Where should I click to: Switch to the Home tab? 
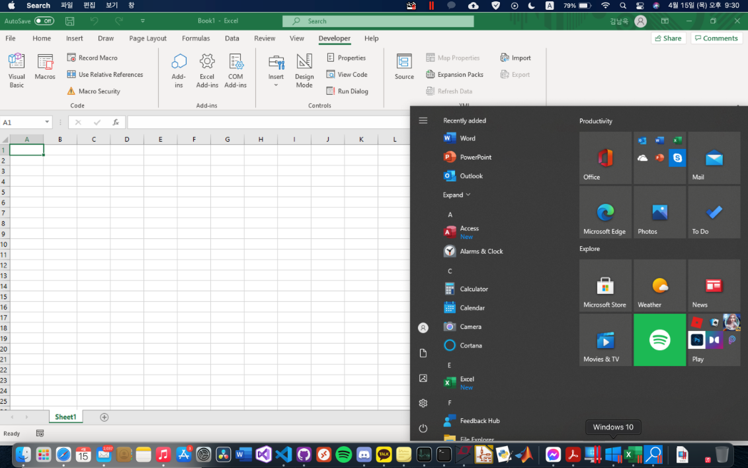[x=42, y=38]
